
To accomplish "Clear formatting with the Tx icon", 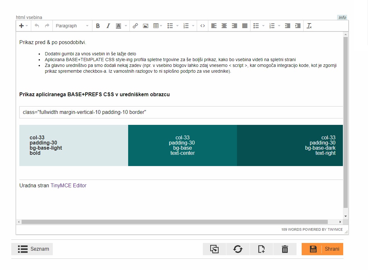I will click(309, 26).
